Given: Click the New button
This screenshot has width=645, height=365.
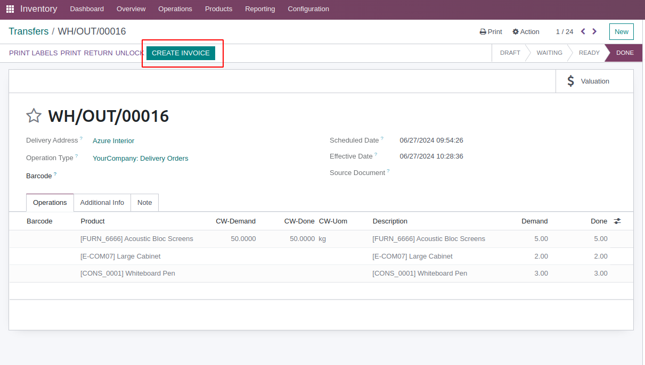Looking at the screenshot, I should point(622,32).
